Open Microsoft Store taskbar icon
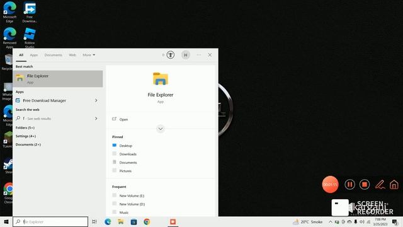This screenshot has height=227, width=403. pos(133,221)
